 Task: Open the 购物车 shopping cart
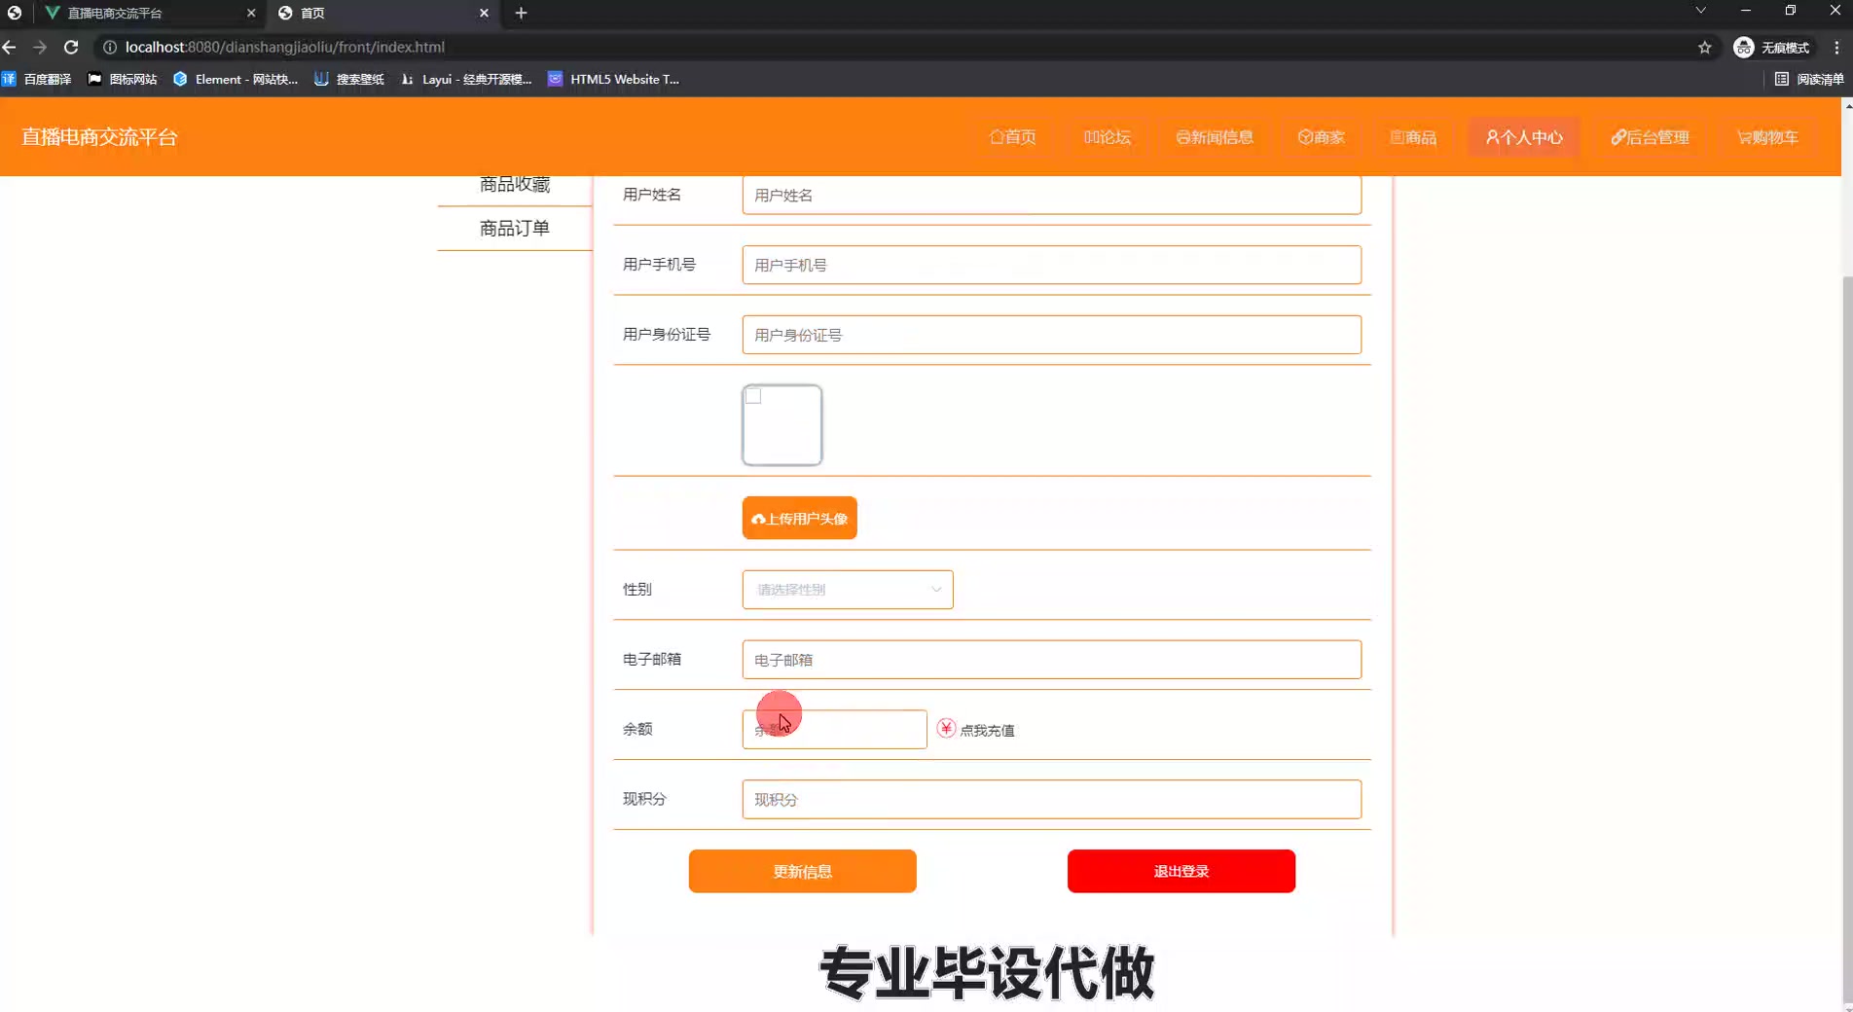coord(1767,137)
